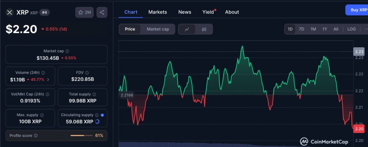
Task: Click the 59.06B XRP circulating supply
Action: point(79,122)
